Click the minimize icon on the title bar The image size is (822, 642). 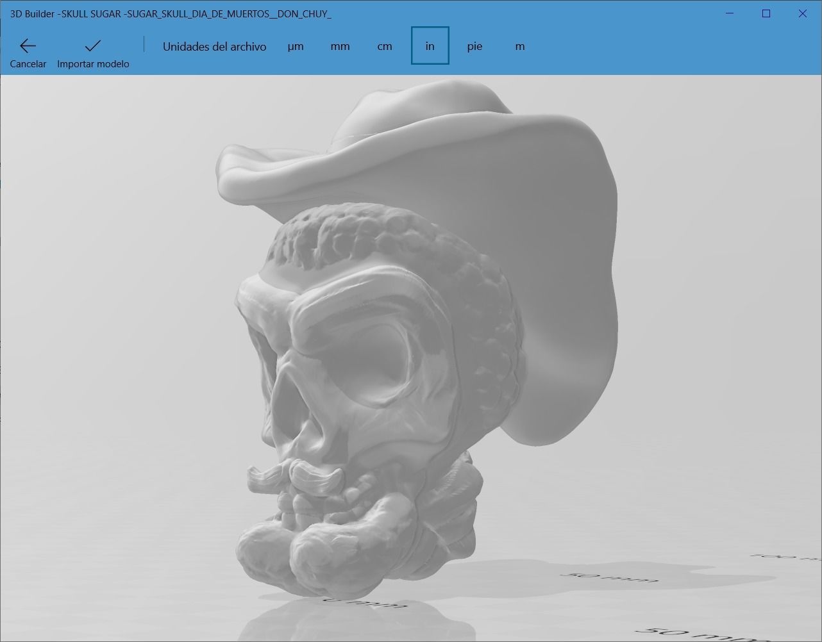729,13
